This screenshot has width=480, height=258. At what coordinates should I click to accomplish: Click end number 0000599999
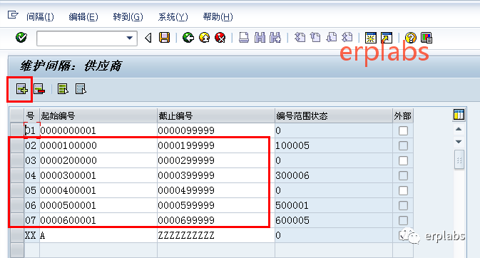(186, 205)
